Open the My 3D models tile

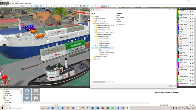pyautogui.click(x=36, y=91)
